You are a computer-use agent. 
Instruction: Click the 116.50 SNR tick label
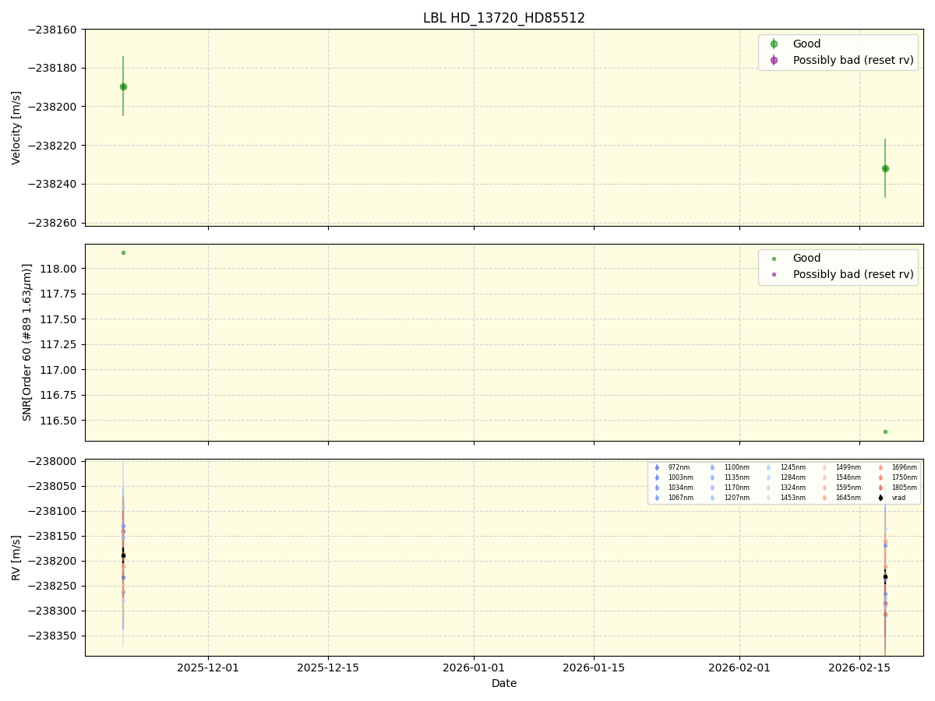coord(59,421)
